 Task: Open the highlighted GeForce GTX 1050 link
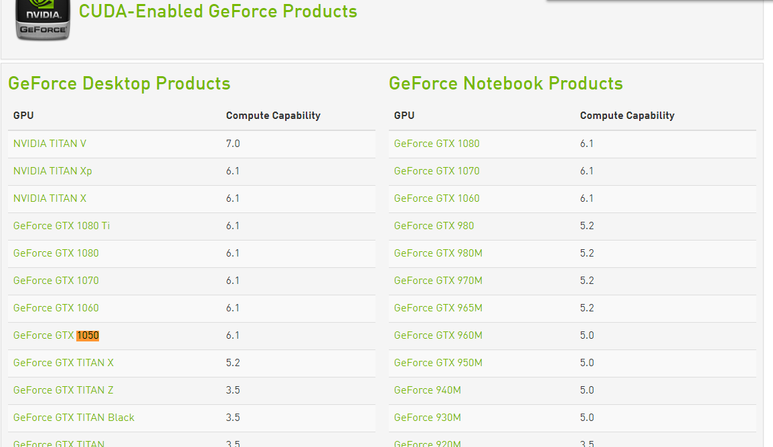[56, 335]
